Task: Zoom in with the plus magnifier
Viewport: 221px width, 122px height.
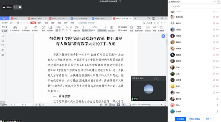Action: pyautogui.click(x=71, y=27)
